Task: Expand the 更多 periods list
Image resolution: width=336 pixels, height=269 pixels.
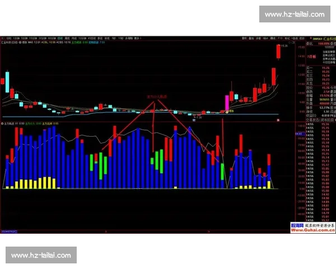Action: point(137,38)
